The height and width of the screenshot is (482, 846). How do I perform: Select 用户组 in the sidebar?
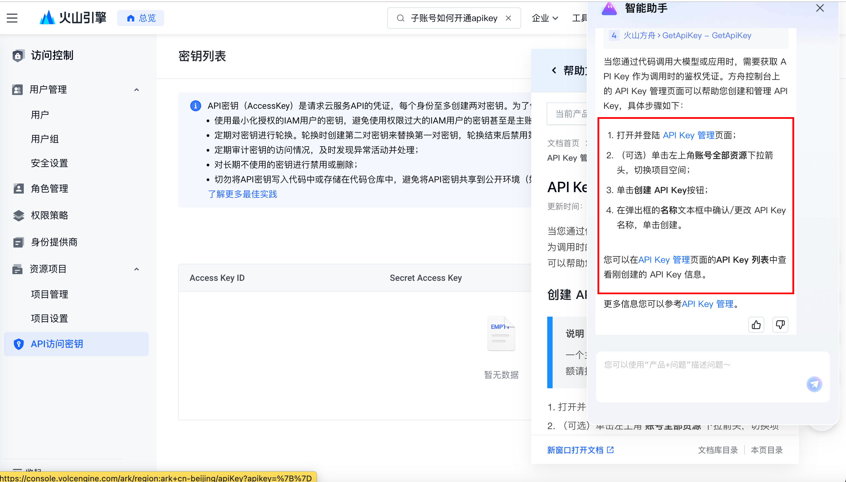pyautogui.click(x=44, y=139)
